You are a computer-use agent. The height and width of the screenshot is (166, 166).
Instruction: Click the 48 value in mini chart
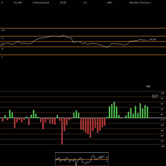tap(107, 157)
